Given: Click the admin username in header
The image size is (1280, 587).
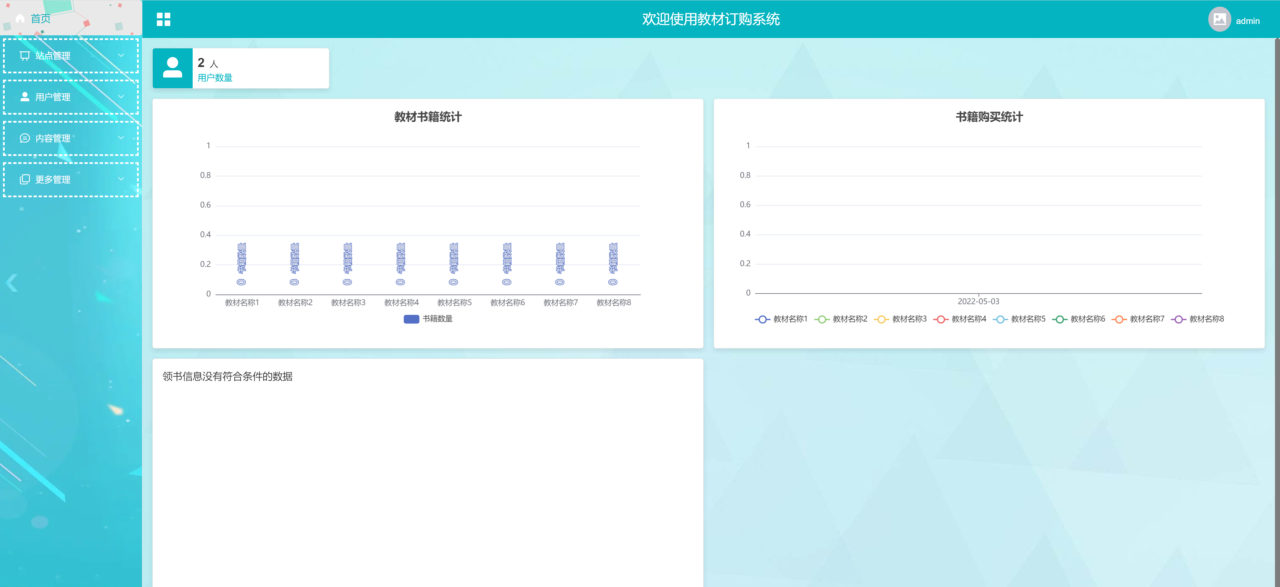Looking at the screenshot, I should [x=1248, y=20].
